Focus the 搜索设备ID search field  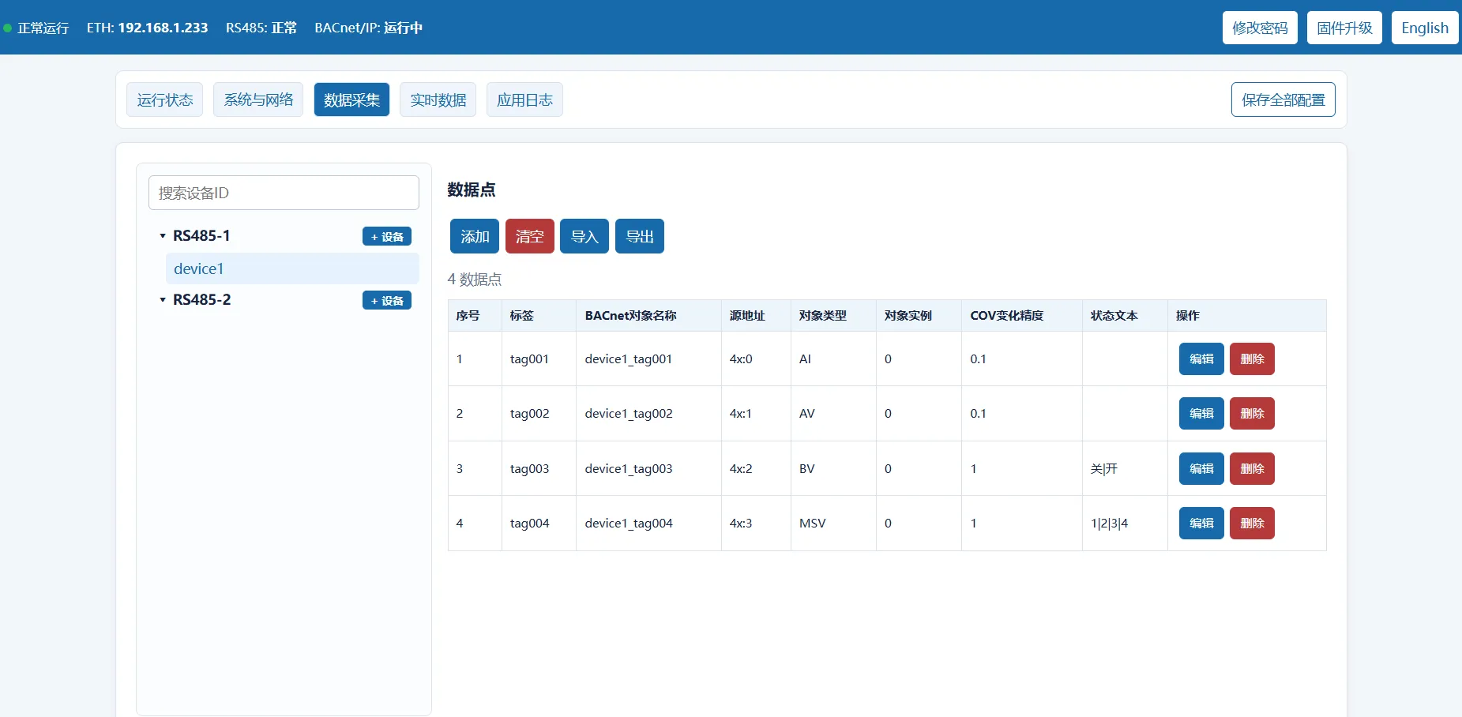[284, 193]
